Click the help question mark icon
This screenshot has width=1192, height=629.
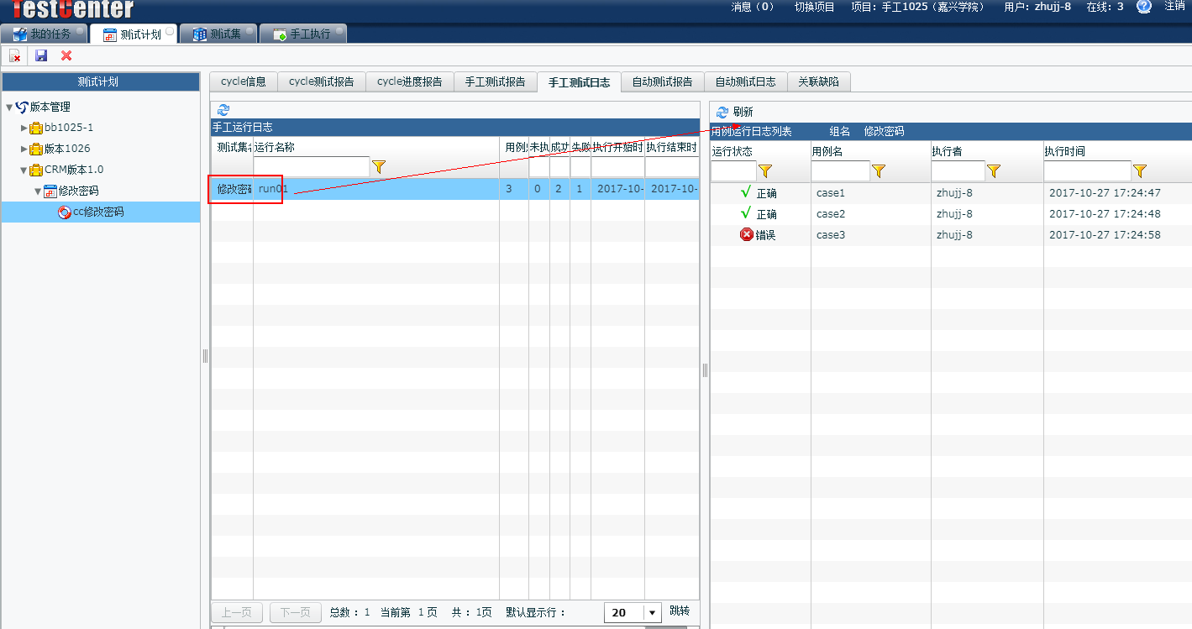(1143, 7)
